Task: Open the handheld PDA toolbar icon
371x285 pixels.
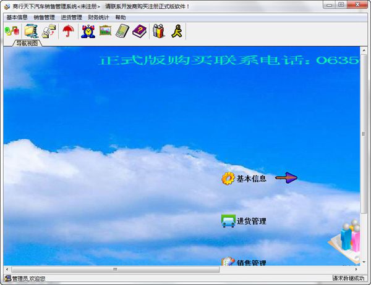Action: click(122, 31)
